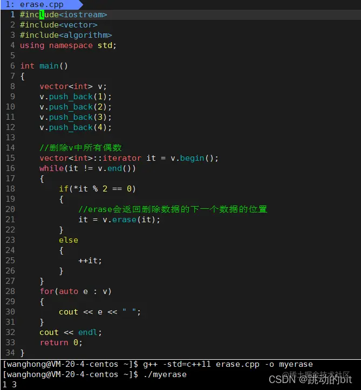This screenshot has height=390, width=361.
Task: Click 'using namespace std;' line
Action: [68, 45]
